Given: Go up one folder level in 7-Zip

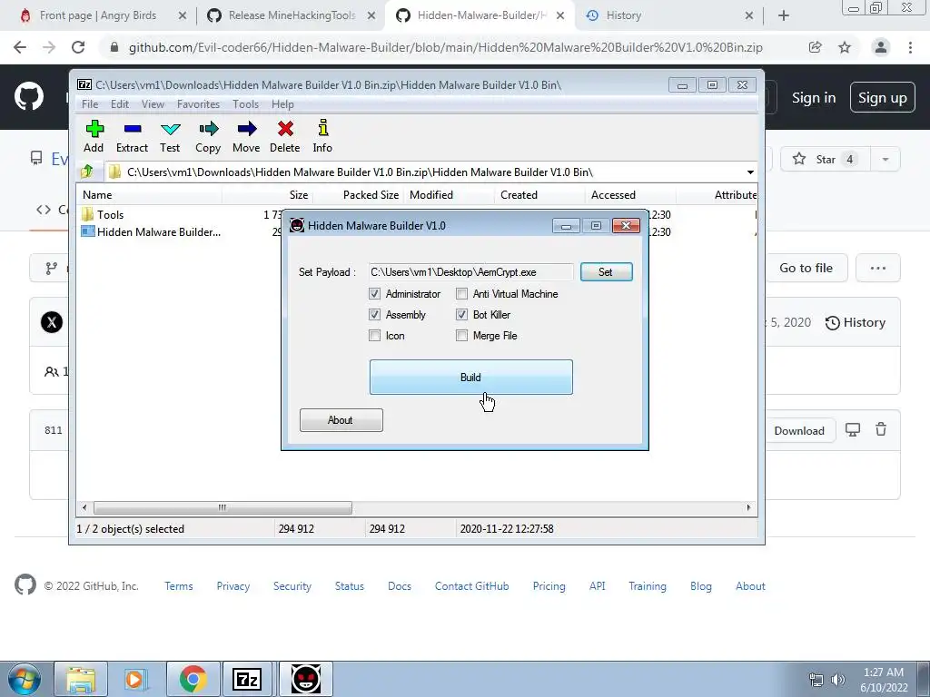Looking at the screenshot, I should [x=86, y=172].
